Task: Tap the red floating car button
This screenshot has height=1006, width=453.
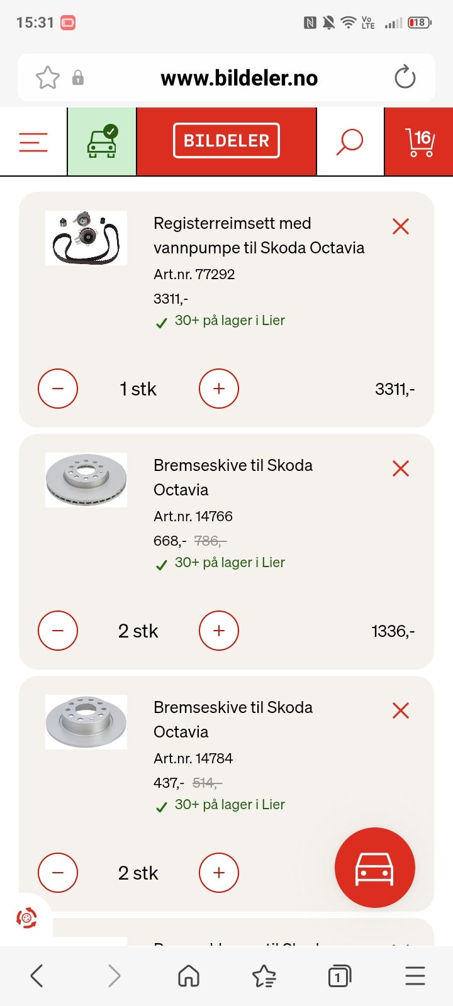Action: tap(375, 868)
